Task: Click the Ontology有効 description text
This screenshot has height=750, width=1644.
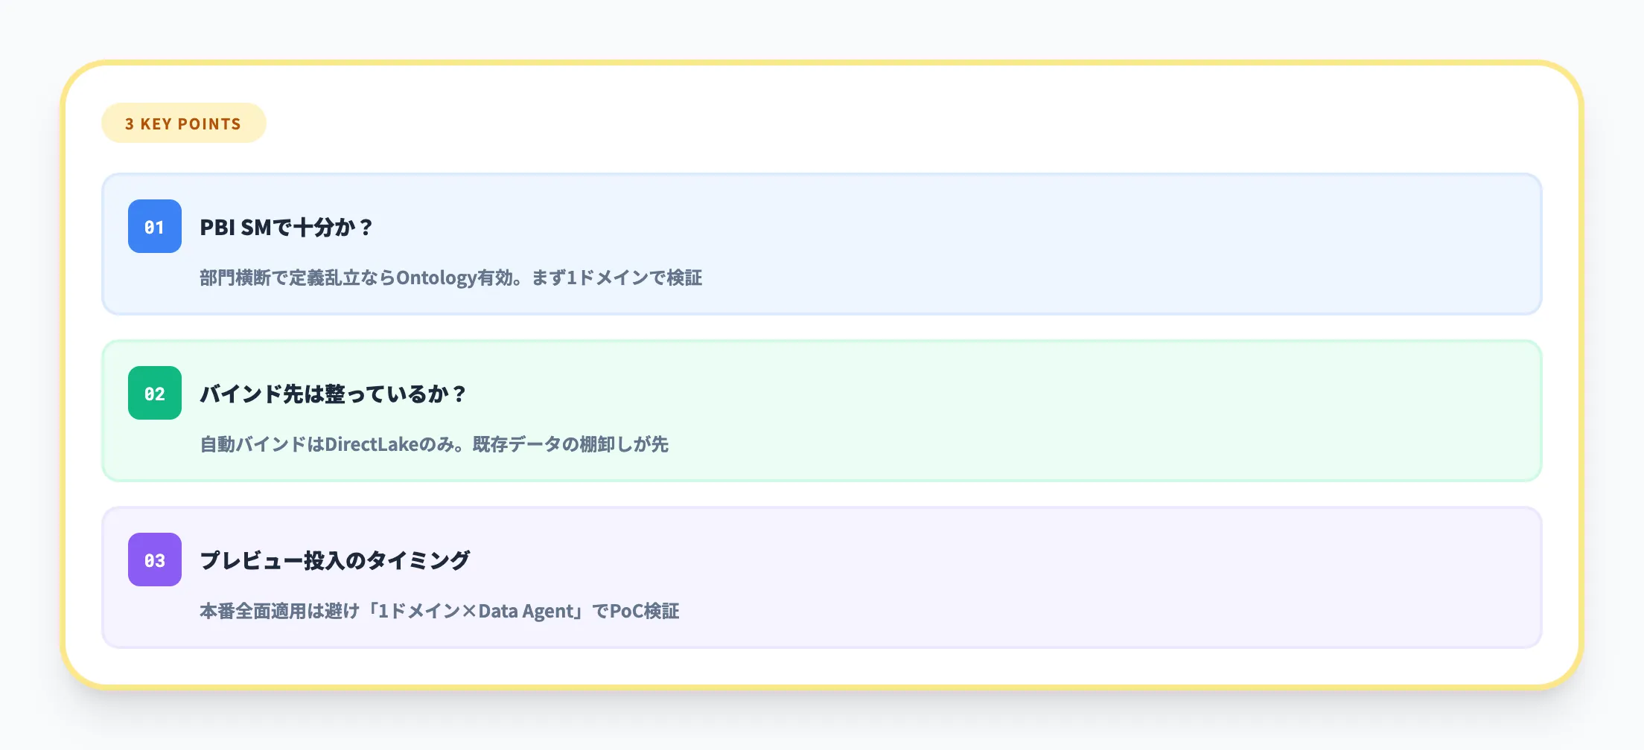Action: click(454, 278)
